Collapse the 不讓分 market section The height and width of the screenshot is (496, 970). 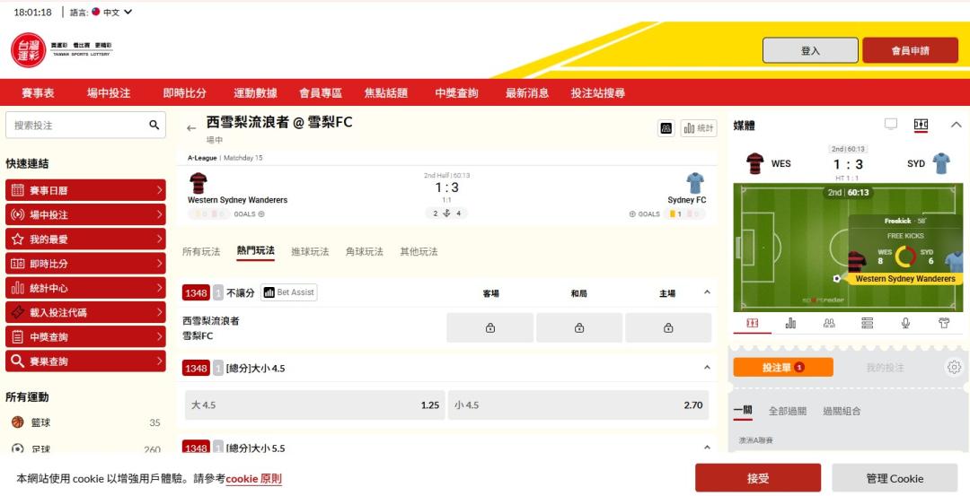707,292
